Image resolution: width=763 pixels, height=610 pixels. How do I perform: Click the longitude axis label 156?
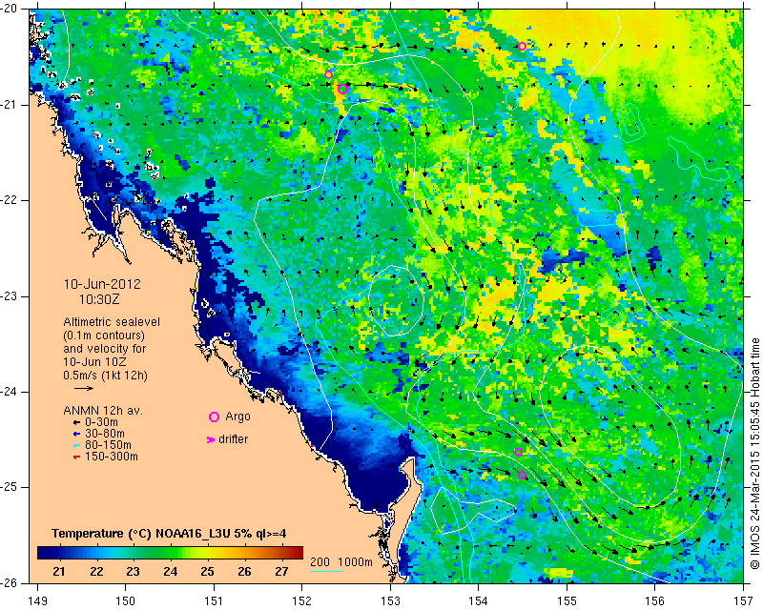coord(655,601)
